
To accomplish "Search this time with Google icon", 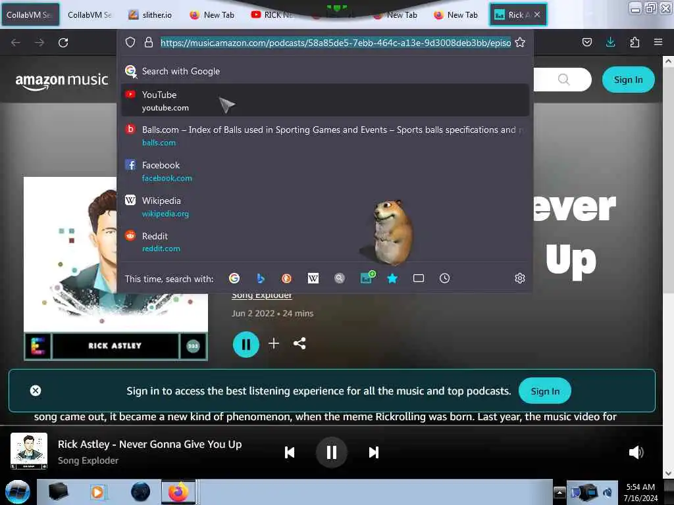I will pos(234,278).
